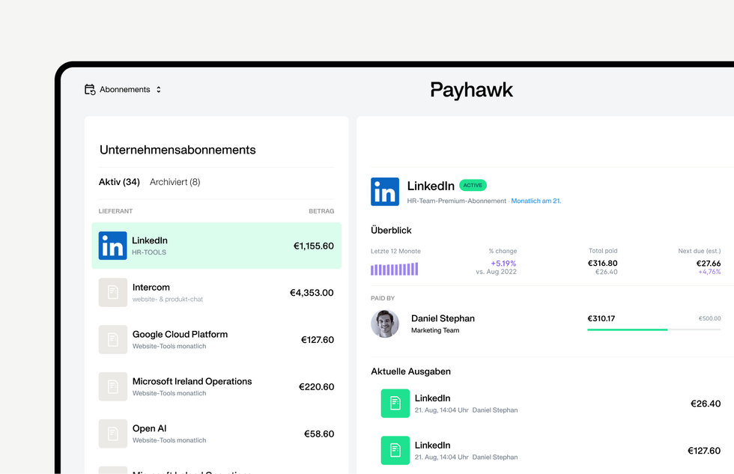Click the €500.00 budget limit label
Viewport: 734px width, 474px height.
click(710, 319)
